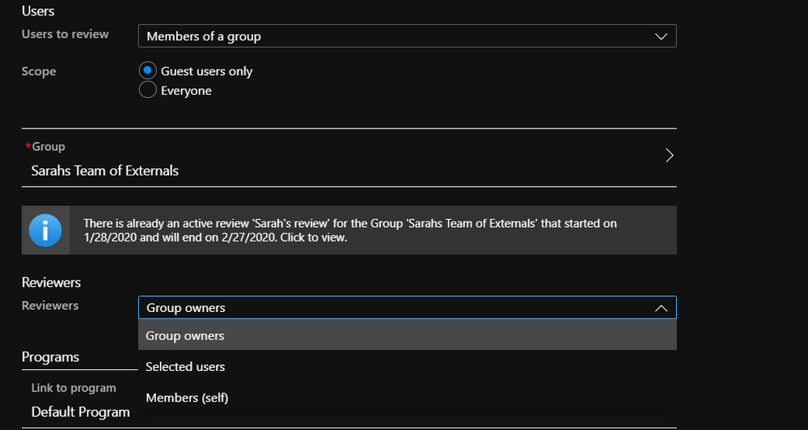Pick the Members (self) reviewer option

coord(187,398)
